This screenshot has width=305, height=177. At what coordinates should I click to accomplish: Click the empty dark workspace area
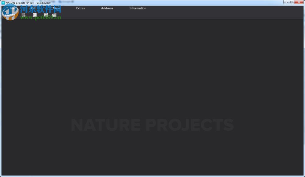(x=152, y=76)
